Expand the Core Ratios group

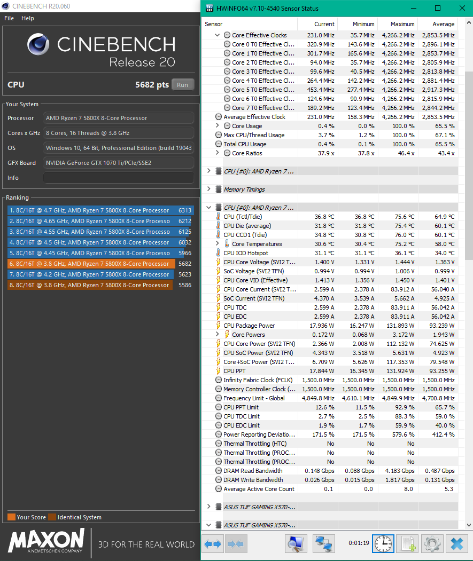pyautogui.click(x=217, y=153)
